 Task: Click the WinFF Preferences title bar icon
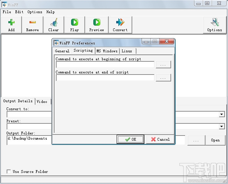[x=56, y=43]
